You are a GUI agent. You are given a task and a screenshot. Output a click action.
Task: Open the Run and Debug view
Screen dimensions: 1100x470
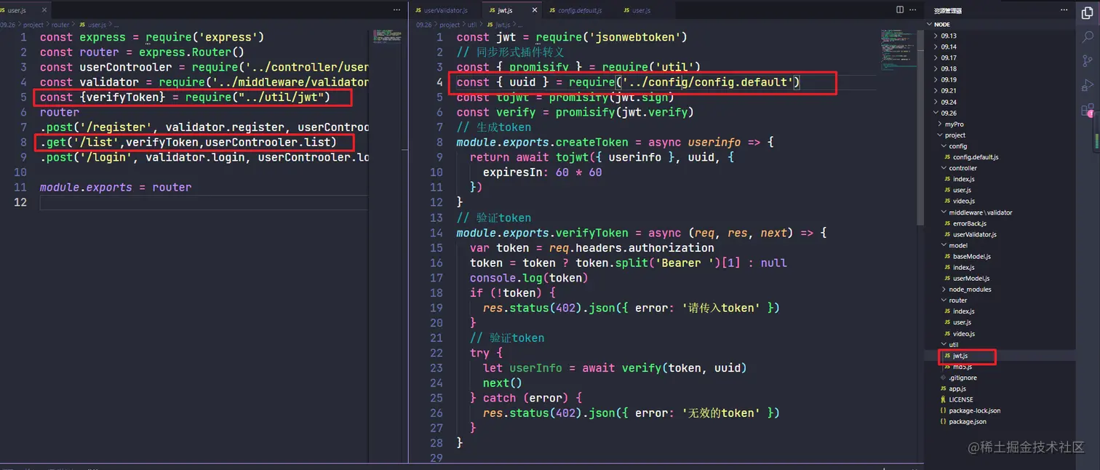(x=1087, y=85)
